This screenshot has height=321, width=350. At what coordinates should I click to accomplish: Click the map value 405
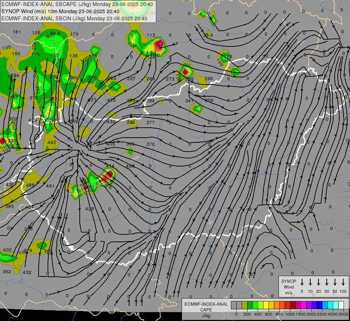click(111, 144)
